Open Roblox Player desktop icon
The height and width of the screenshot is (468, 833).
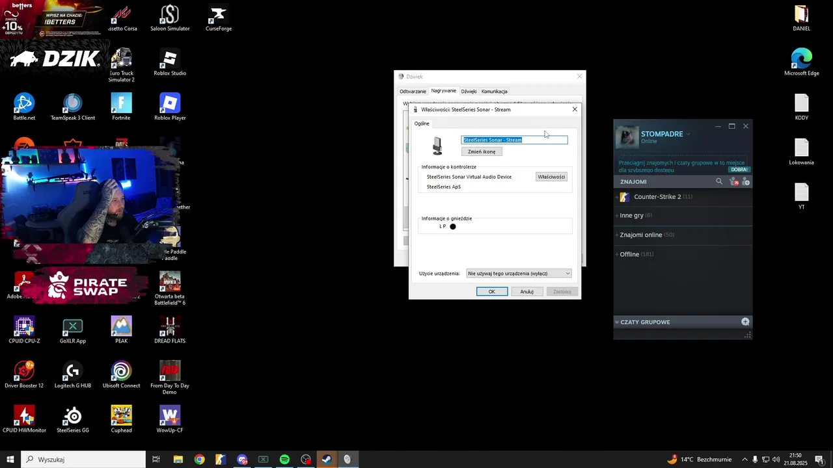pyautogui.click(x=170, y=107)
